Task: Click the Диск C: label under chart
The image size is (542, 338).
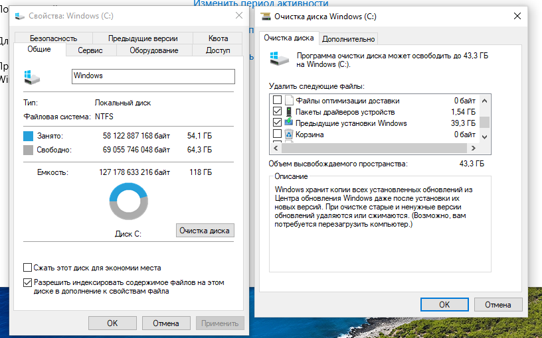Action: tap(128, 234)
